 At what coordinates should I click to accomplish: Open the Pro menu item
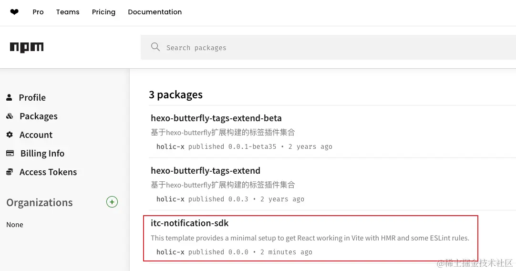click(x=38, y=12)
